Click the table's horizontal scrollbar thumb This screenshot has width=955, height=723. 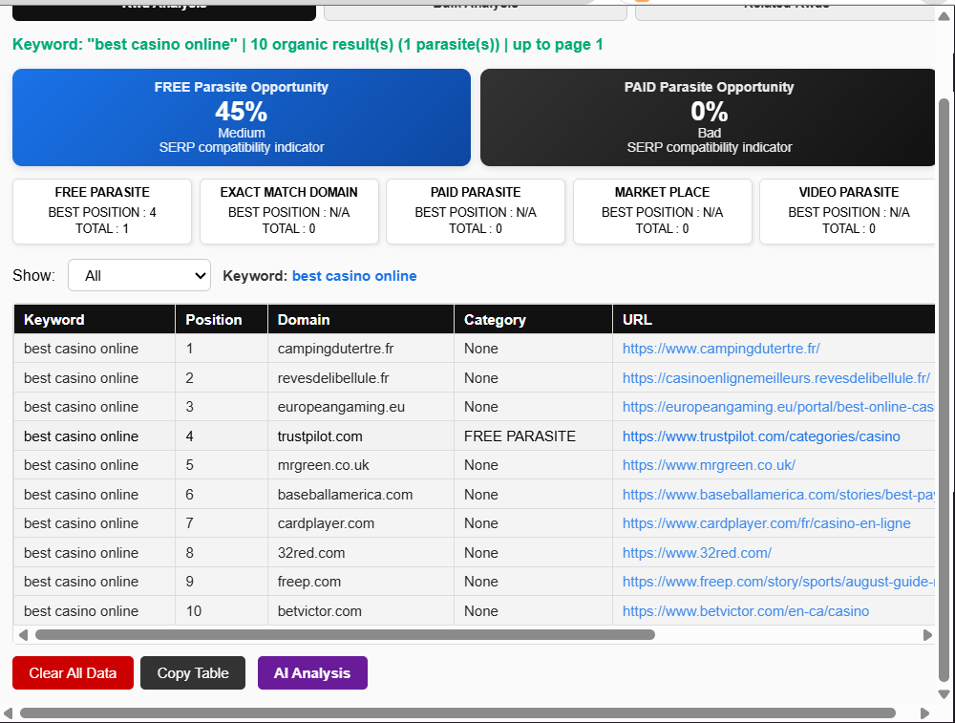(x=345, y=635)
